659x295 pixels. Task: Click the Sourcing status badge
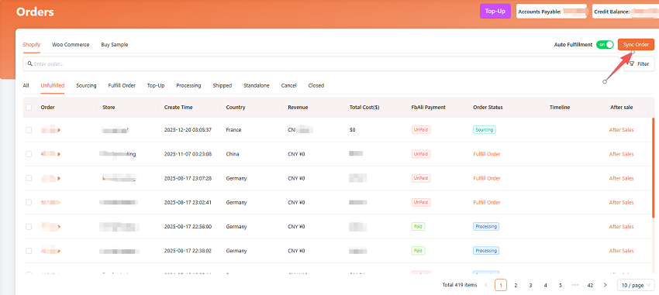(x=484, y=130)
